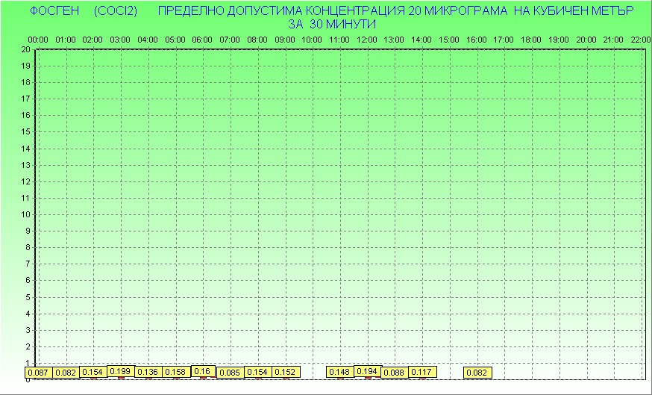The height and width of the screenshot is (395, 652).
Task: Select the 0.085 value label
Action: [x=231, y=373]
